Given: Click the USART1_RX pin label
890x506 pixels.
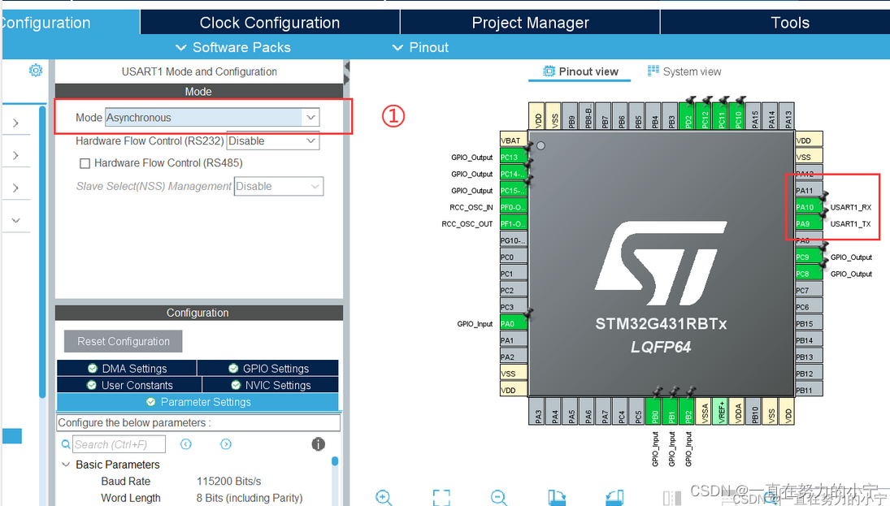Looking at the screenshot, I should (x=850, y=208).
